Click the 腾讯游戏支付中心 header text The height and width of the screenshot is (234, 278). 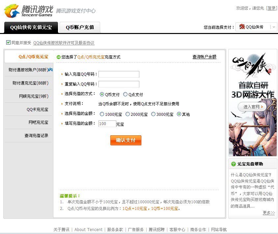(76, 11)
